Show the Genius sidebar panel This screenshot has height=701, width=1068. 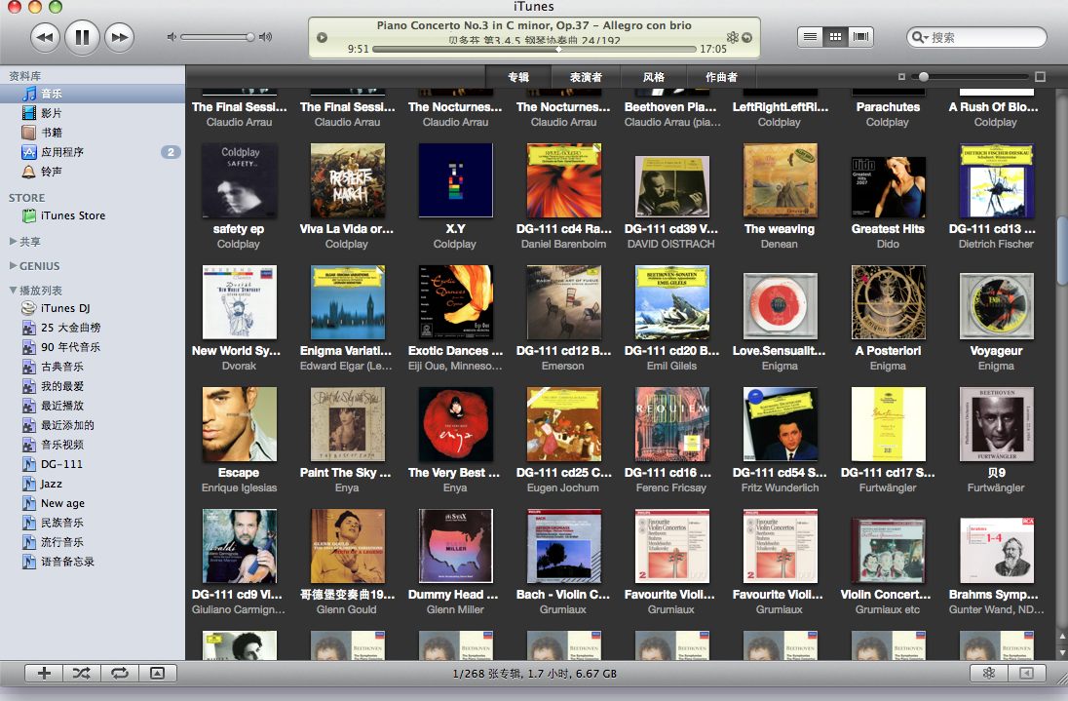click(x=1026, y=673)
